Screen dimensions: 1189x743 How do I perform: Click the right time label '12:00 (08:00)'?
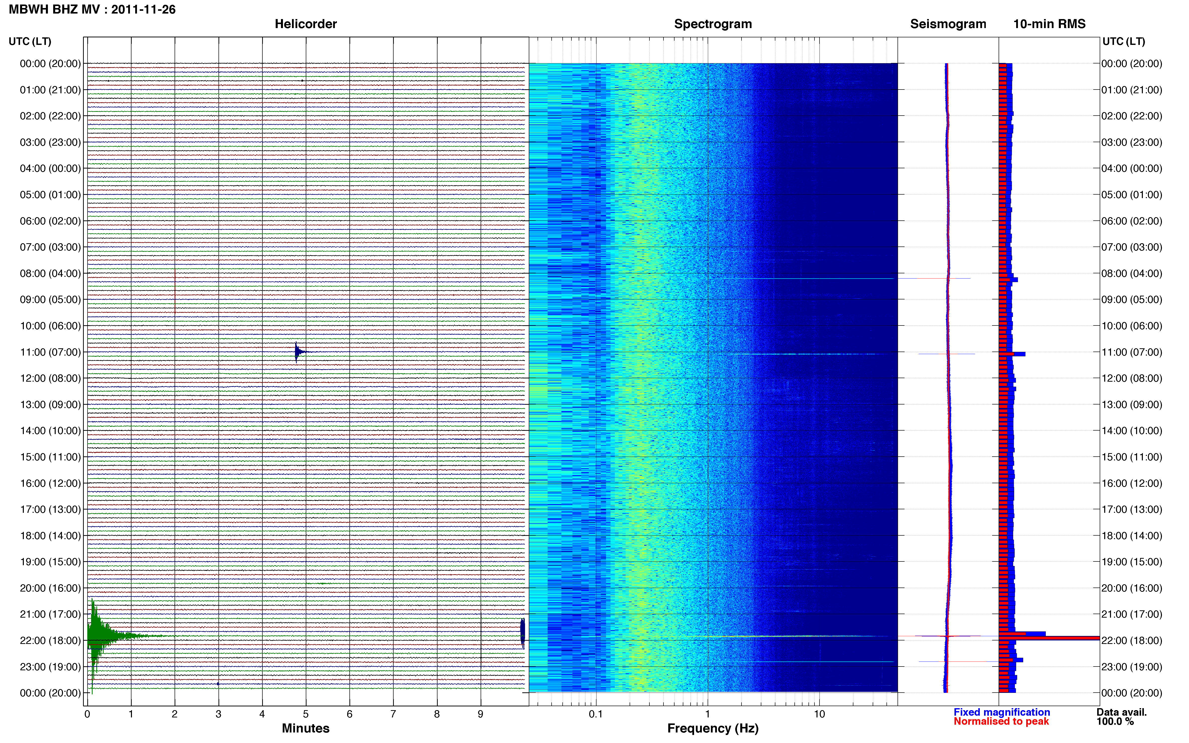click(1132, 378)
